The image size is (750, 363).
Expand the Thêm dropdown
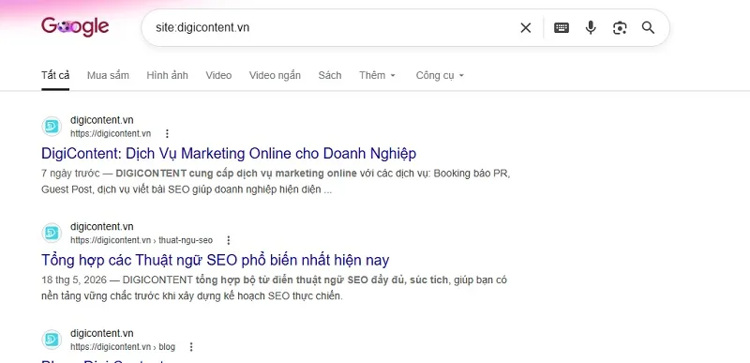378,75
